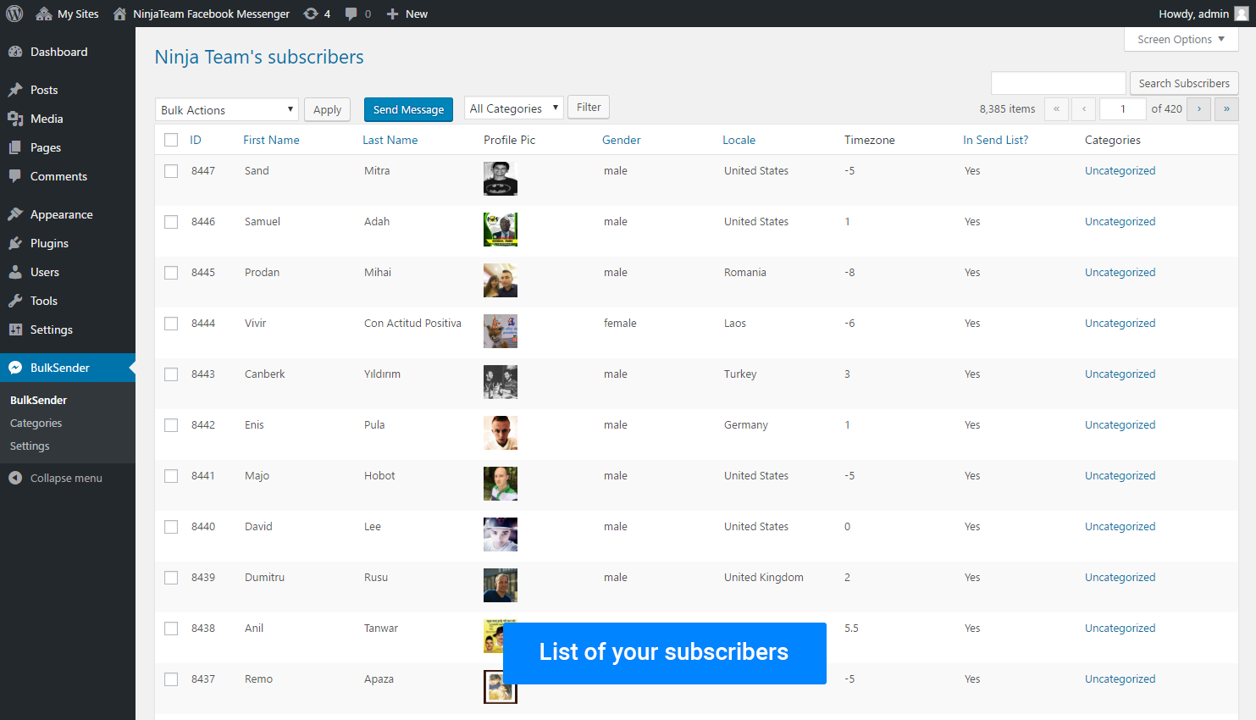The image size is (1256, 720).
Task: Click the current page number field
Action: point(1122,108)
